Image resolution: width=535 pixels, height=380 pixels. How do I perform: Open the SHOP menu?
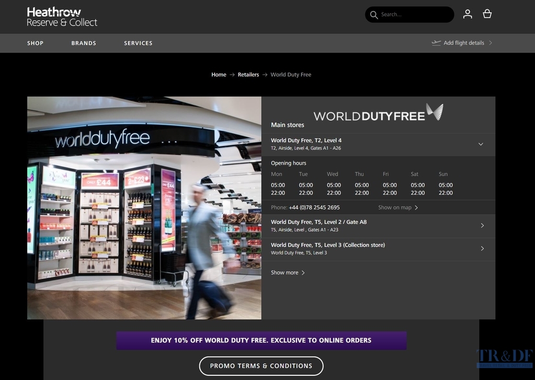click(36, 43)
